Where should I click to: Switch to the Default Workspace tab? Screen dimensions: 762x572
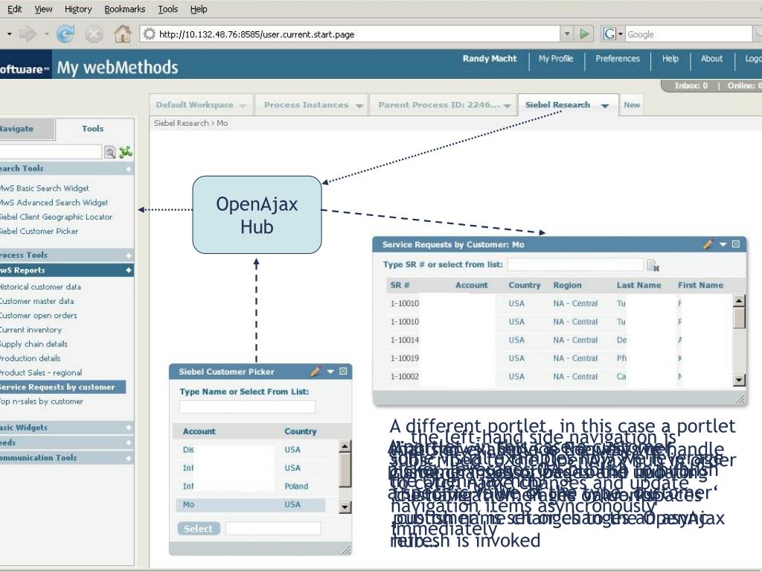click(195, 104)
